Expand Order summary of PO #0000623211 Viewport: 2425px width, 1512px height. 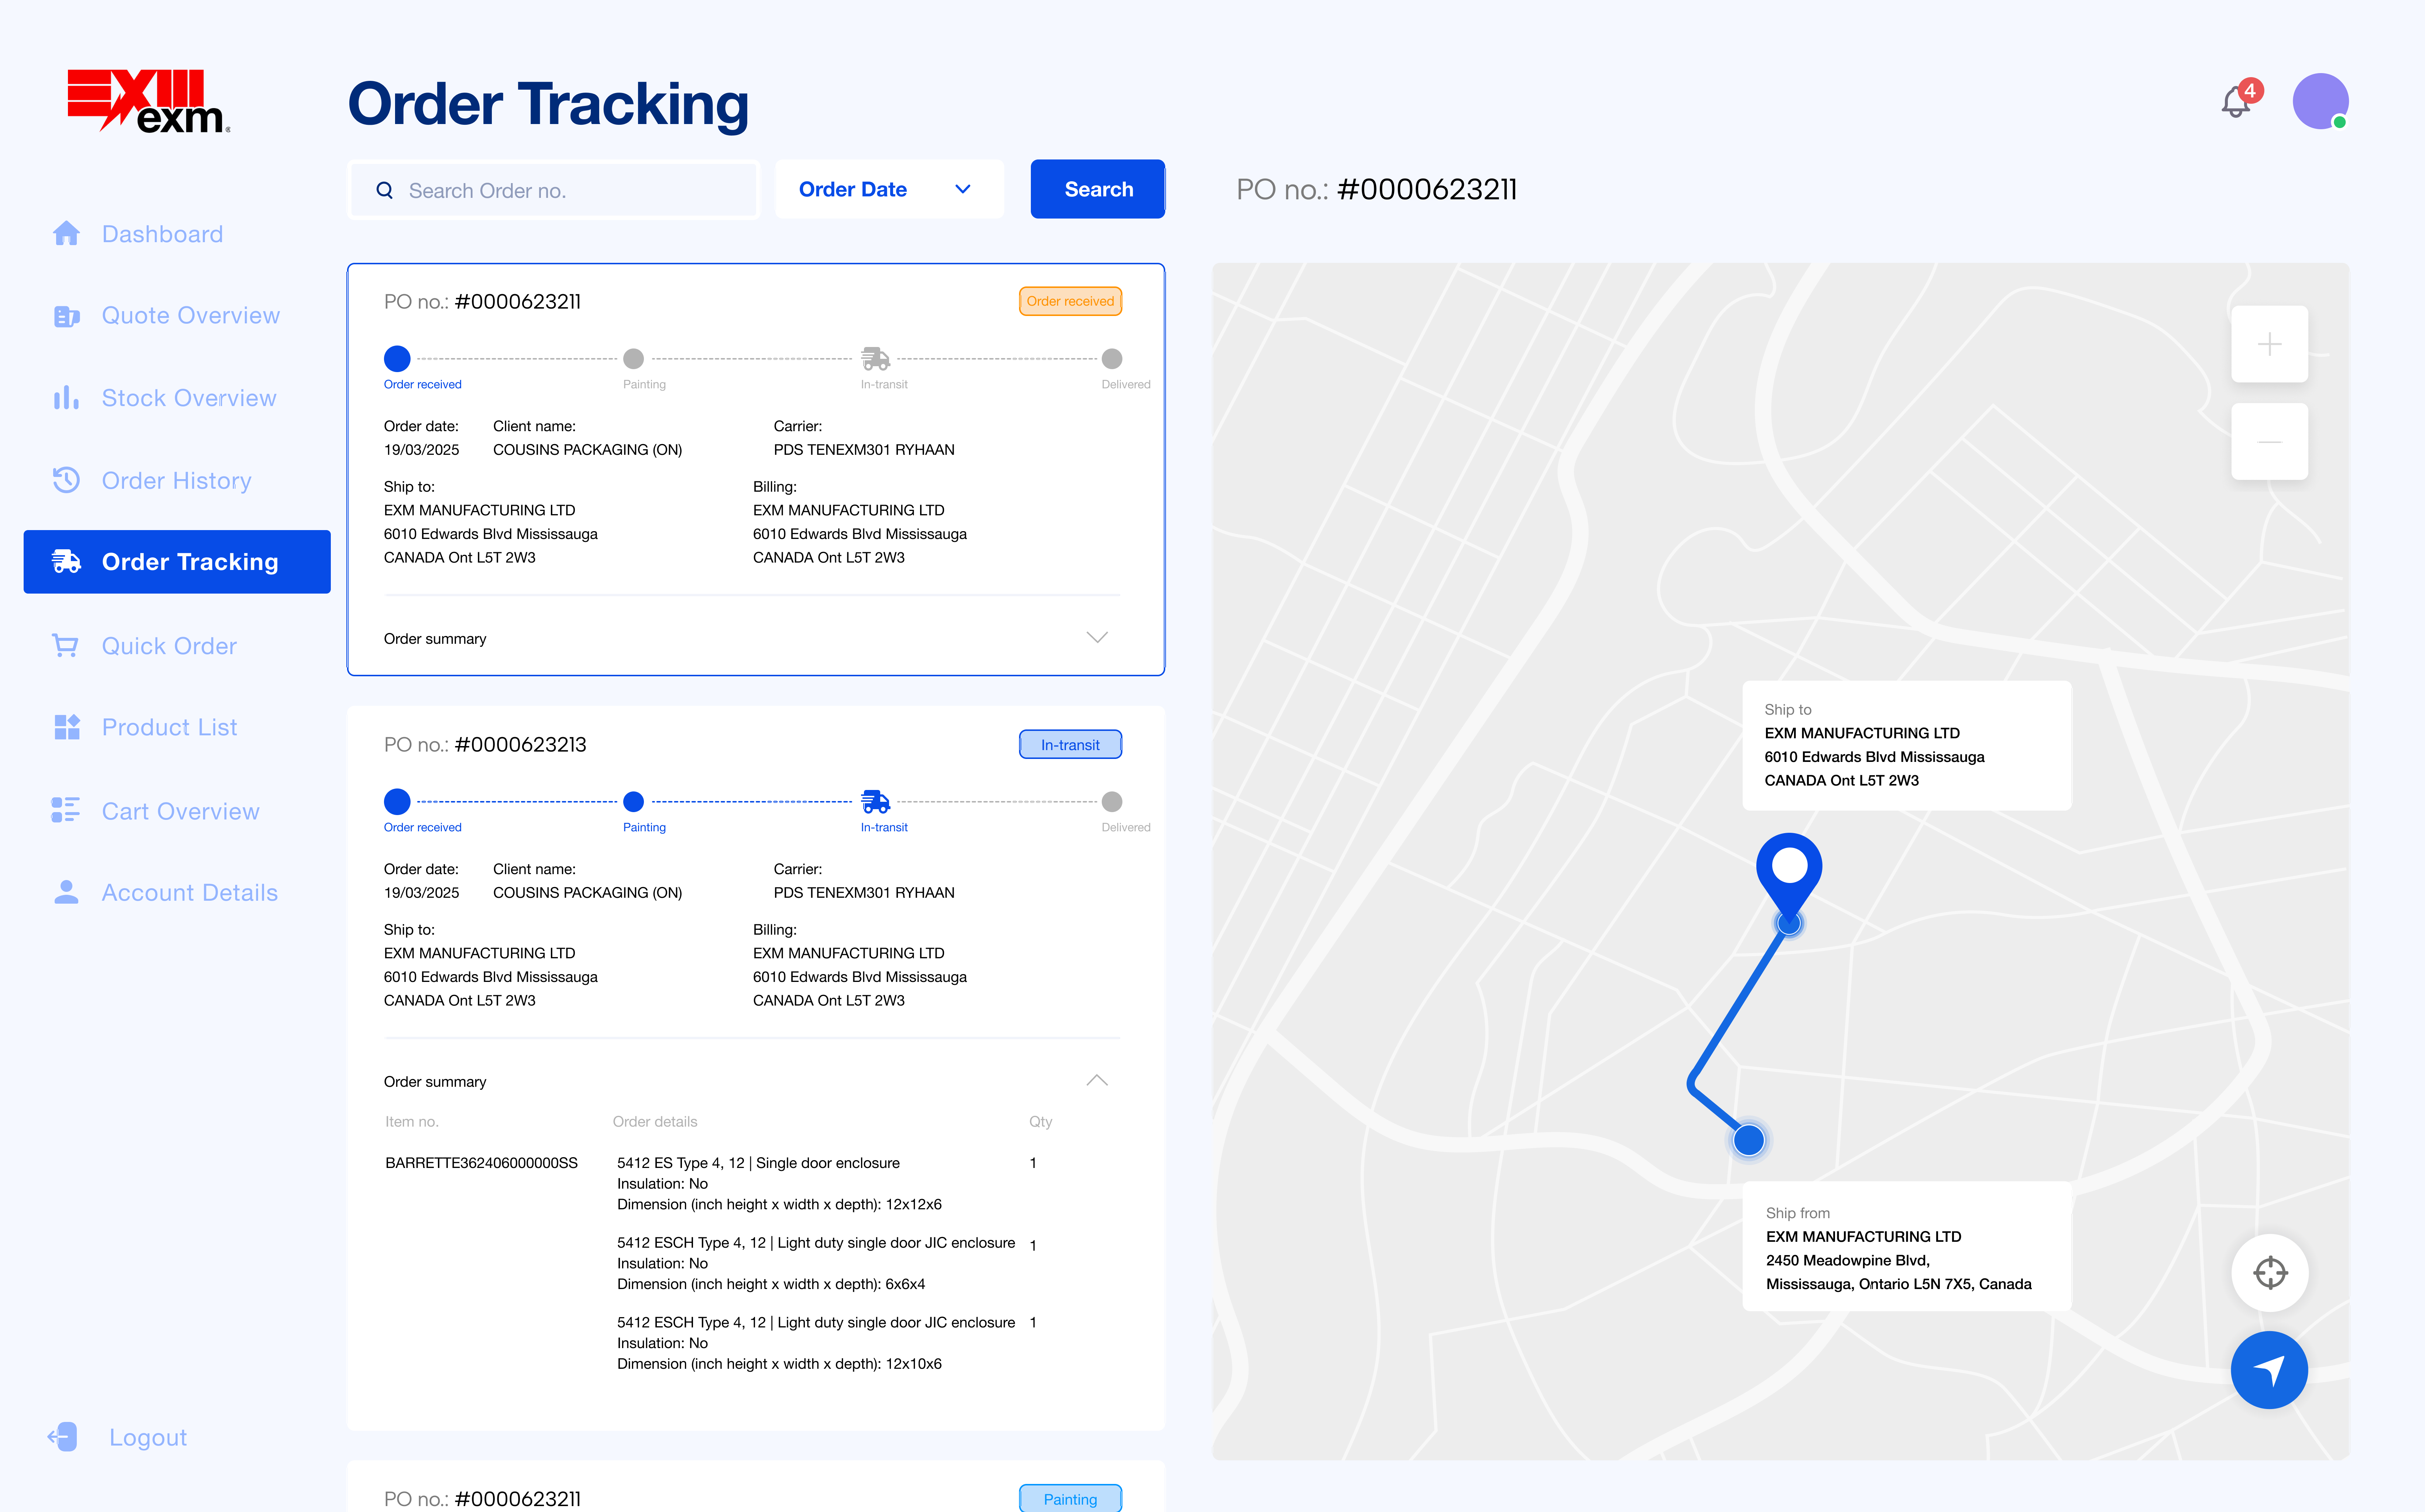click(1097, 638)
